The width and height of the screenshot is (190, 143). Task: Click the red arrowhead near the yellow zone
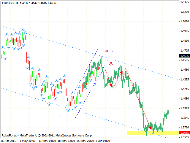(150, 128)
